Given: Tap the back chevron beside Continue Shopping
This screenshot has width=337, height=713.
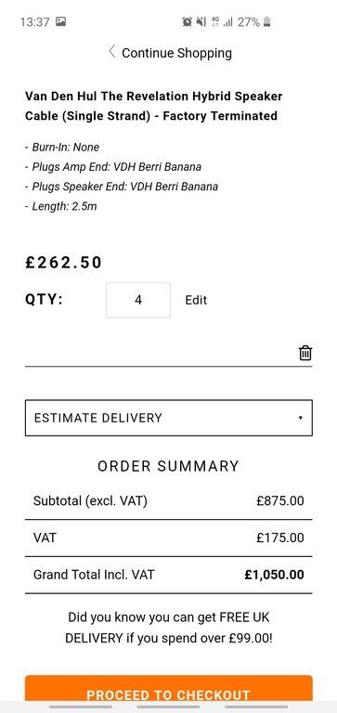Looking at the screenshot, I should point(112,51).
